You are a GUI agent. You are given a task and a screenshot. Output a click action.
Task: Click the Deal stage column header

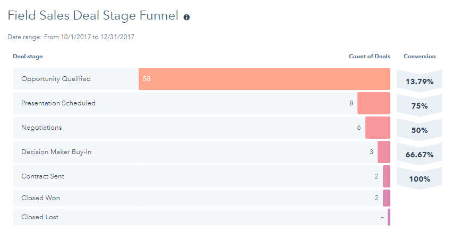point(28,56)
